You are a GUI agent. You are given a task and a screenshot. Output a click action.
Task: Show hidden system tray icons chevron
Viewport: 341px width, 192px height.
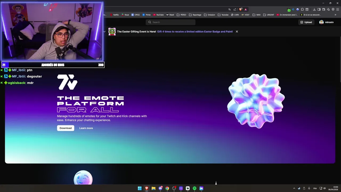[x=294, y=188]
